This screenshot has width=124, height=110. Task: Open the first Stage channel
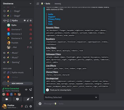pos(18,11)
